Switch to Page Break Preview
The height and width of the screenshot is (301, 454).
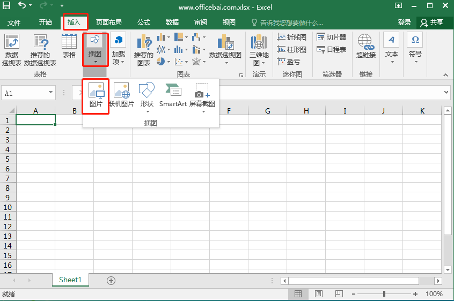pyautogui.click(x=339, y=294)
